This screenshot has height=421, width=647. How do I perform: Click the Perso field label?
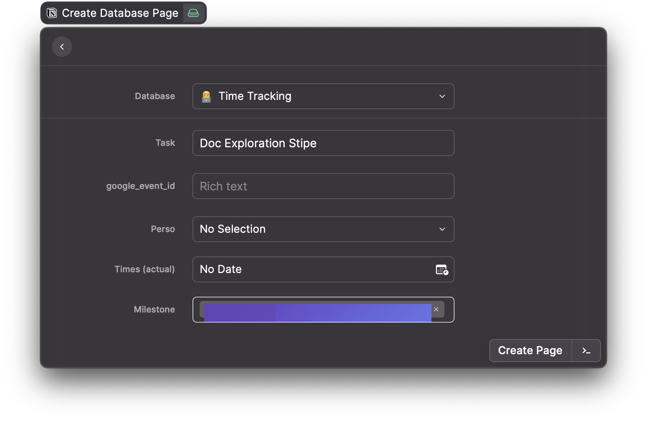[x=163, y=229]
